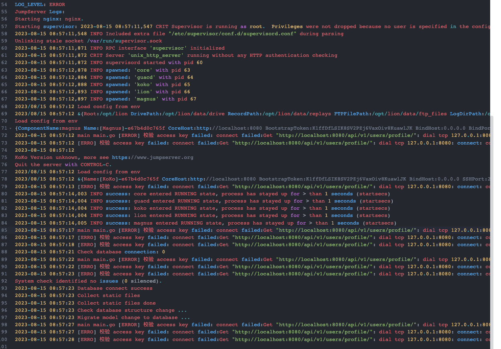The image size is (501, 349).
Task: Click 'main main.go [ERROR]' on line 85
Action: coord(109,230)
